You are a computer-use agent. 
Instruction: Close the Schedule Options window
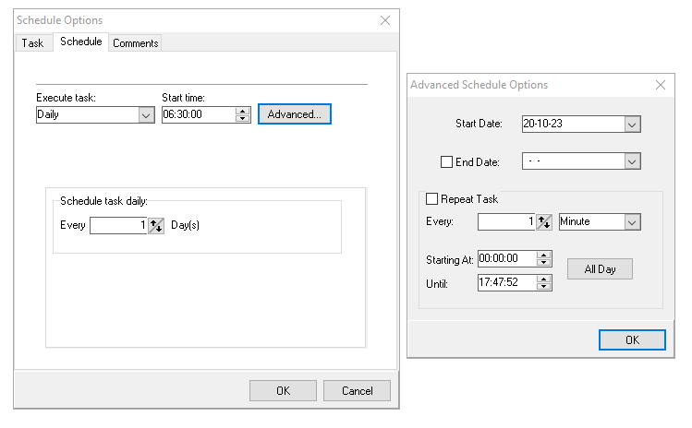pyautogui.click(x=385, y=20)
